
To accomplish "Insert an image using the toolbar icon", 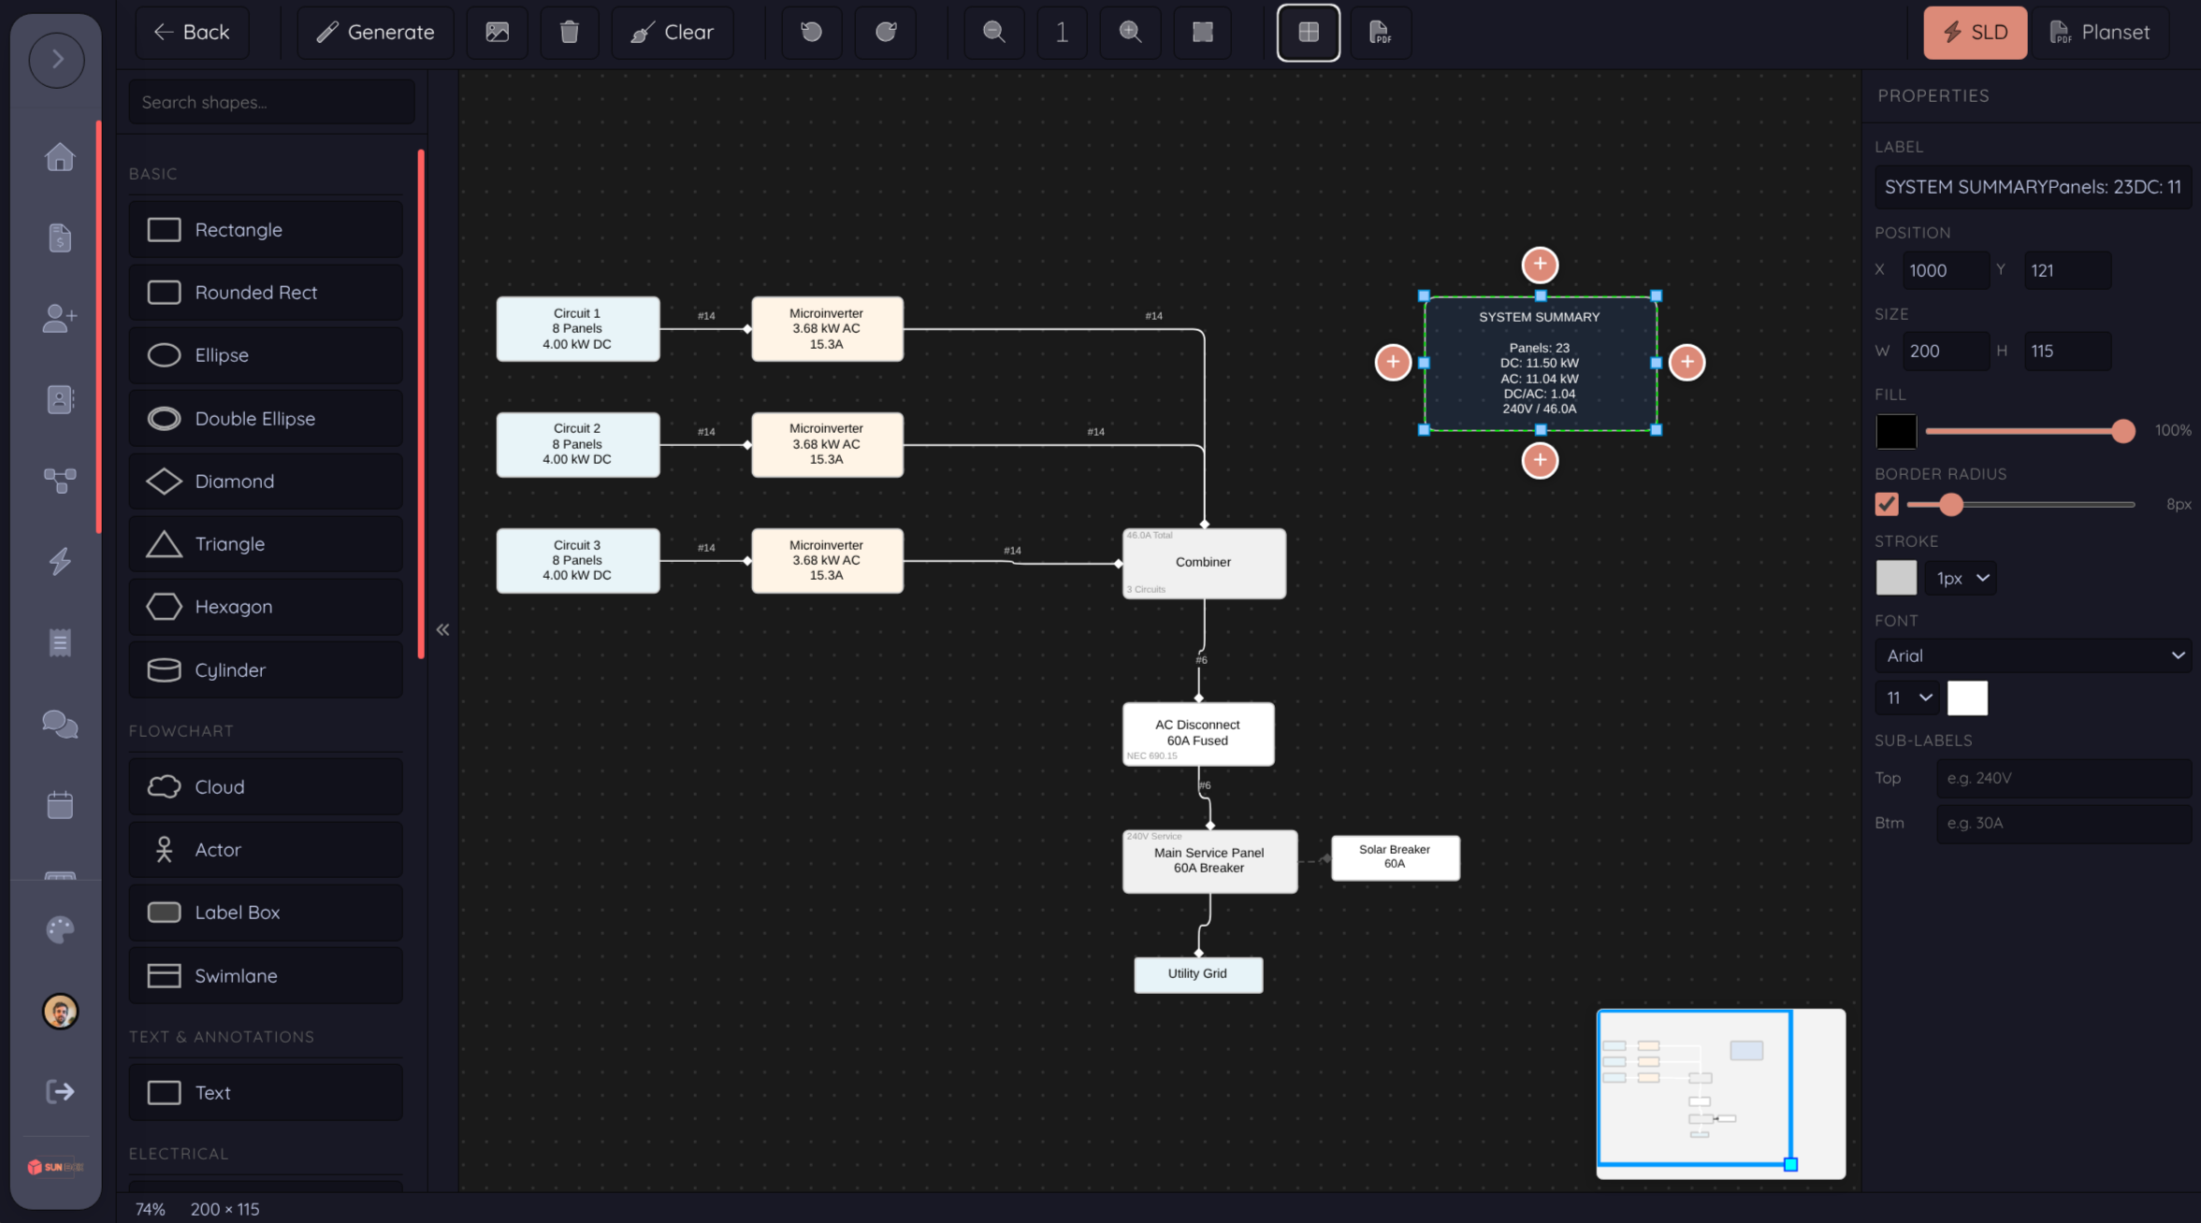I will pos(497,32).
